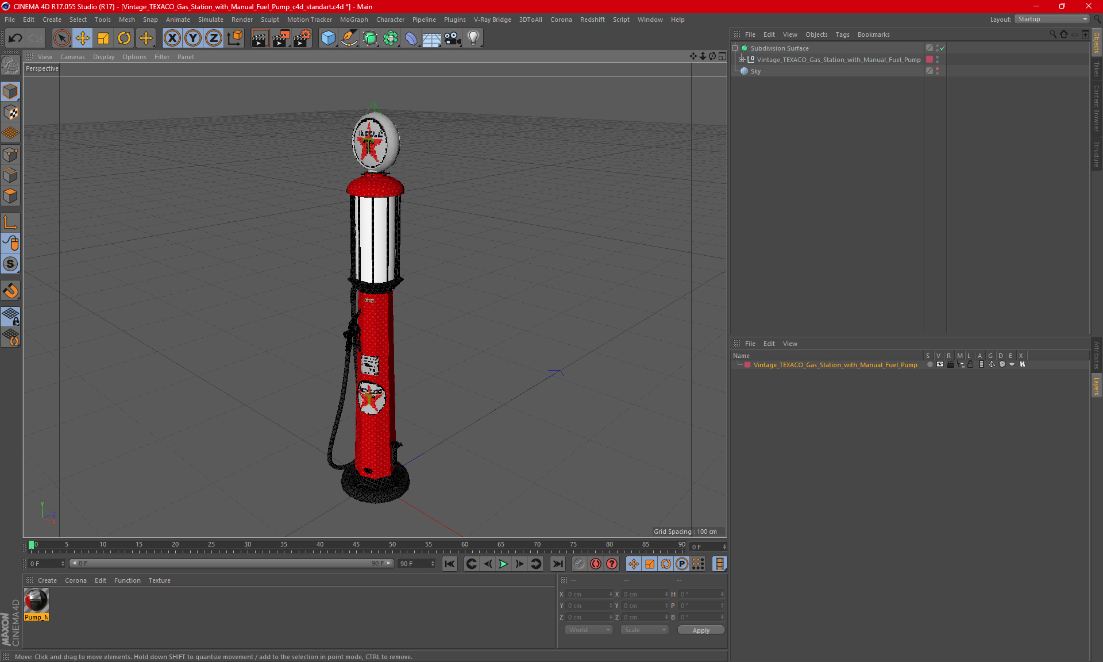Viewport: 1103px width, 662px height.
Task: Go to end of animation
Action: (557, 564)
